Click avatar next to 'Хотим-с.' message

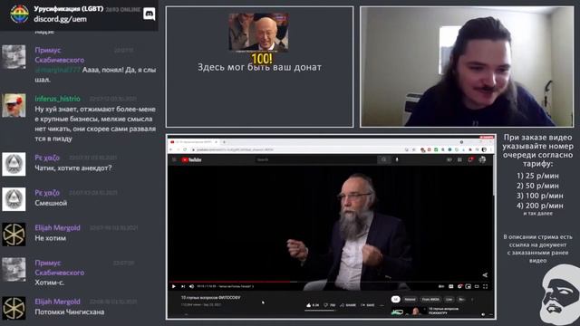pyautogui.click(x=14, y=270)
